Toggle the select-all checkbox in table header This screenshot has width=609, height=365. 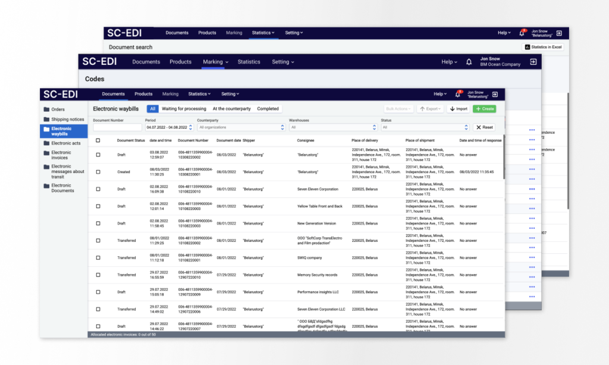pos(98,140)
